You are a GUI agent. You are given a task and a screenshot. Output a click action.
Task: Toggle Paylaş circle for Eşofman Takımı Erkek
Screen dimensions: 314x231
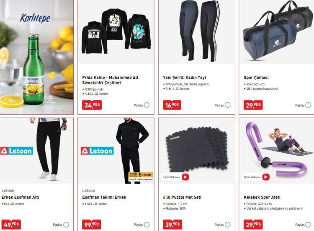coord(147,225)
